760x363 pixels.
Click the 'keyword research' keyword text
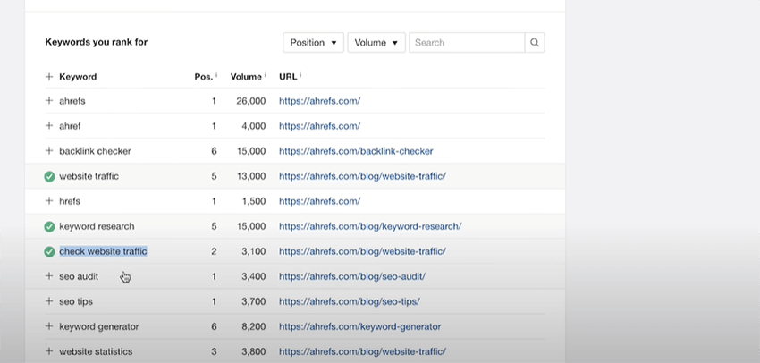(97, 226)
